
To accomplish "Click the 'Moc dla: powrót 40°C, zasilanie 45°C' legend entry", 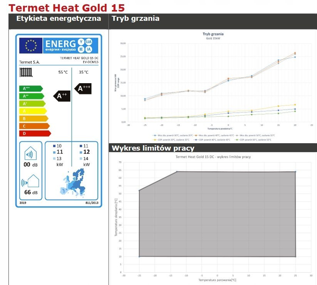I will (x=214, y=136).
